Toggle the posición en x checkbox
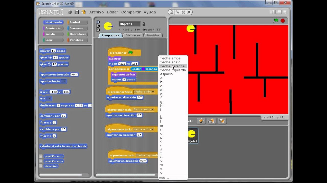This screenshot has width=327, height=183. [x=41, y=156]
